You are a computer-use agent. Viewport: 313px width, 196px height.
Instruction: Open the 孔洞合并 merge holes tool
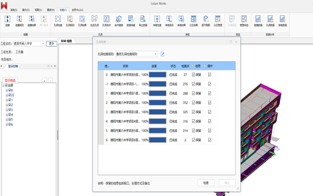pos(106,21)
